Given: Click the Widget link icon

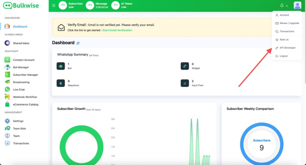Looking at the screenshot, I should 185,66.
